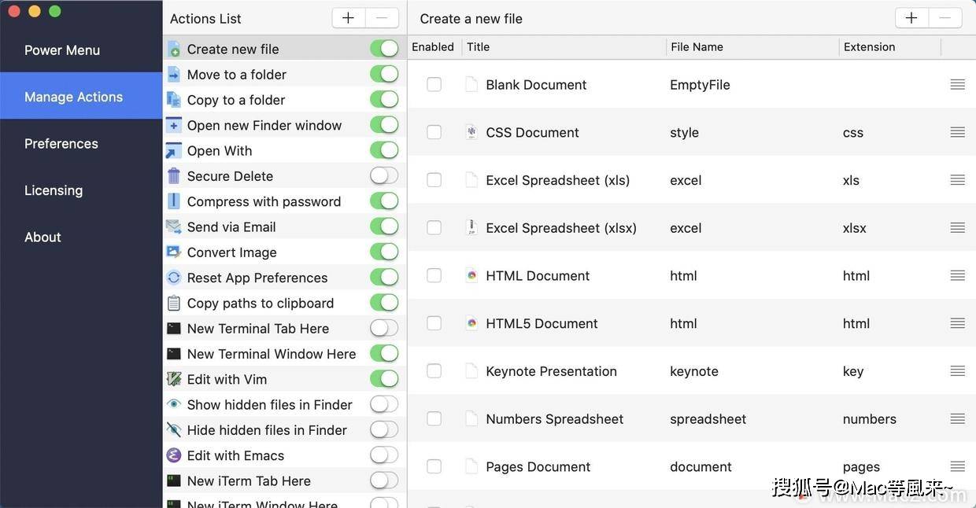Enable the Secure Delete toggle

[x=384, y=175]
